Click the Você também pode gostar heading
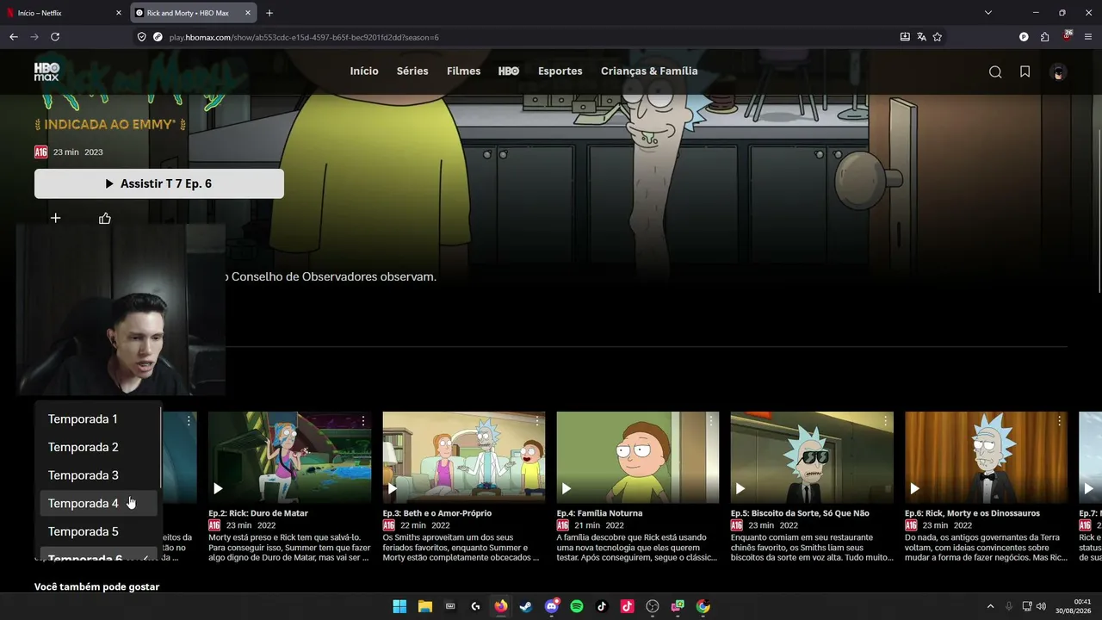The image size is (1102, 620). (x=96, y=586)
